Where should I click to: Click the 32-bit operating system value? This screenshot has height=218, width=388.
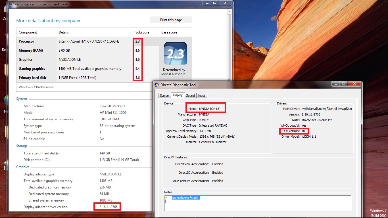tap(117, 126)
